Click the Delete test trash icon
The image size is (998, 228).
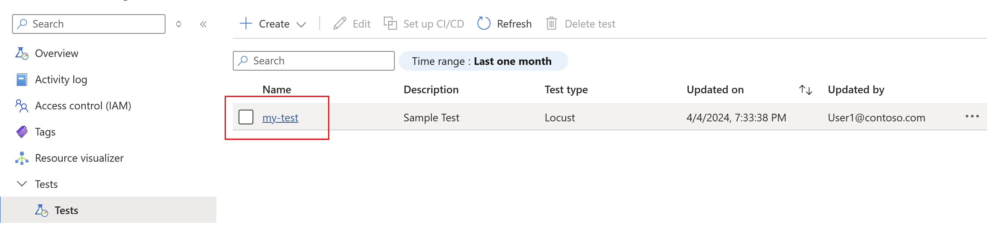(x=551, y=23)
